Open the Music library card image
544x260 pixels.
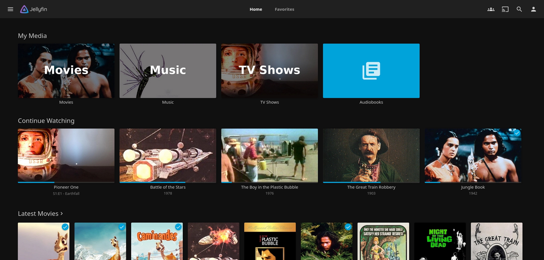point(168,71)
